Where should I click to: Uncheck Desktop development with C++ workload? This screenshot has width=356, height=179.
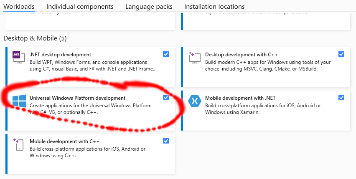click(341, 54)
